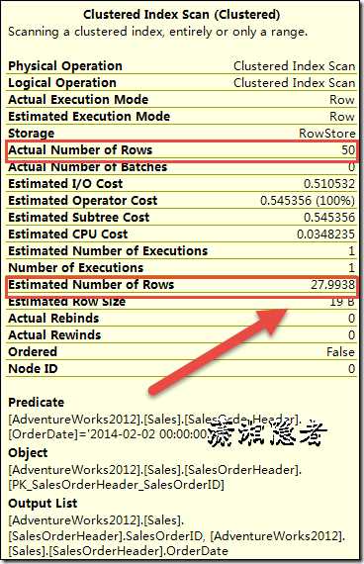This screenshot has height=564, width=364.
Task: Select the 'Storage' label
Action: click(x=31, y=134)
